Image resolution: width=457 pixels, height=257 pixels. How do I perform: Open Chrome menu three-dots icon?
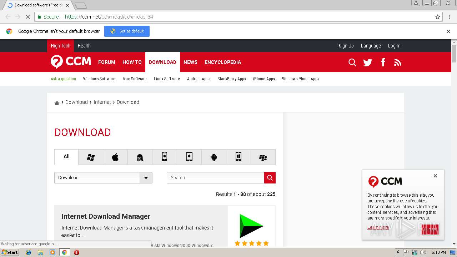click(449, 17)
